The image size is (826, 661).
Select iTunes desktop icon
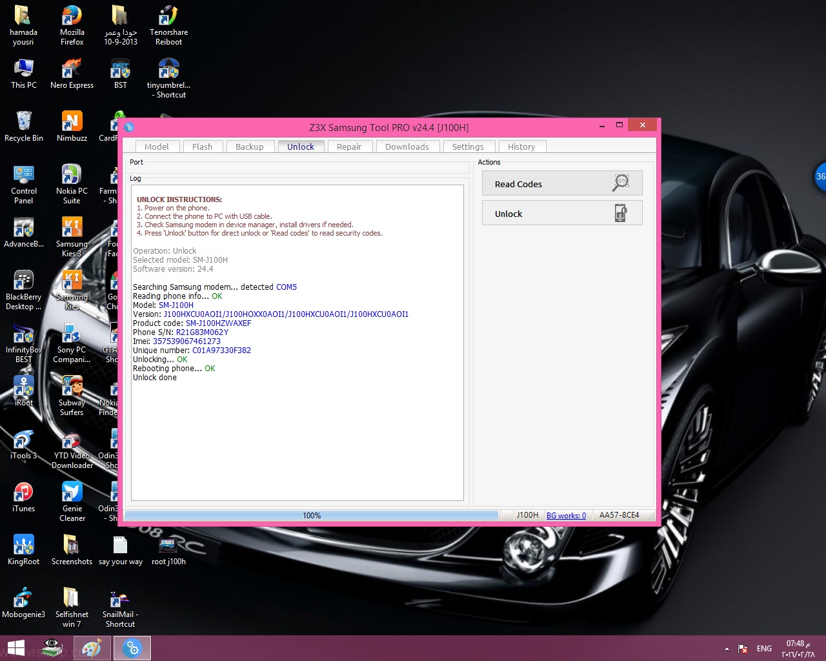pos(24,497)
